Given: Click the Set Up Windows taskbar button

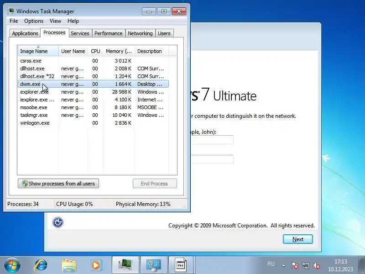Looking at the screenshot, I should 154,265.
